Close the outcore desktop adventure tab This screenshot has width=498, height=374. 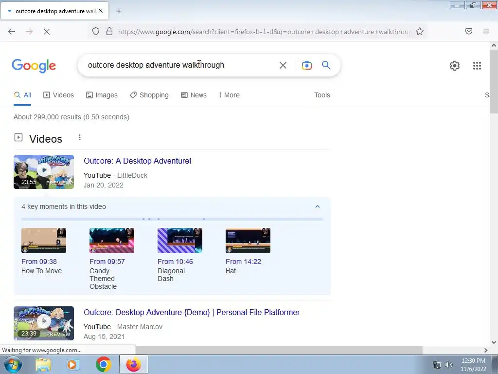point(101,11)
